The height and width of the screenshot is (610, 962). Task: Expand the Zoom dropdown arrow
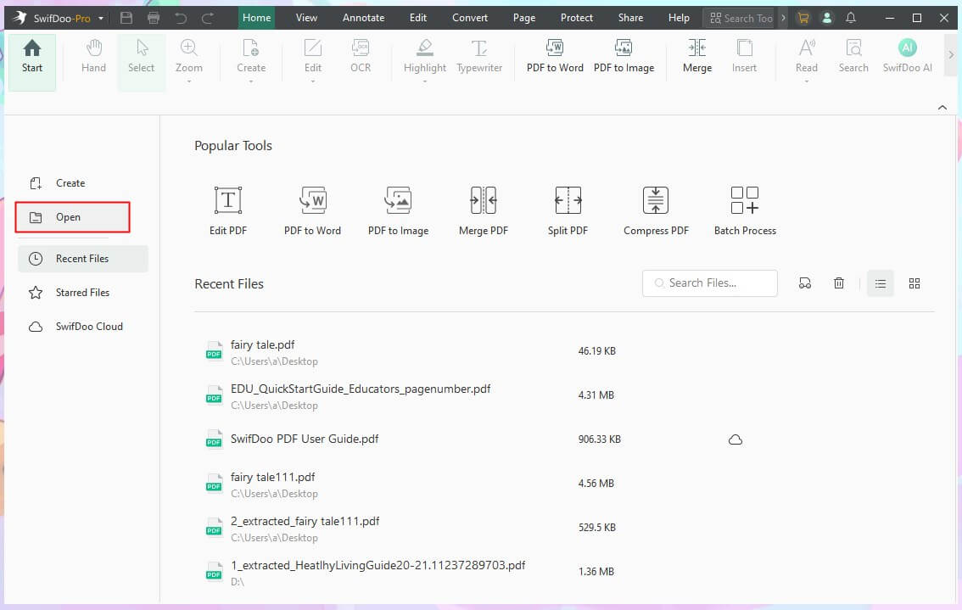click(189, 81)
